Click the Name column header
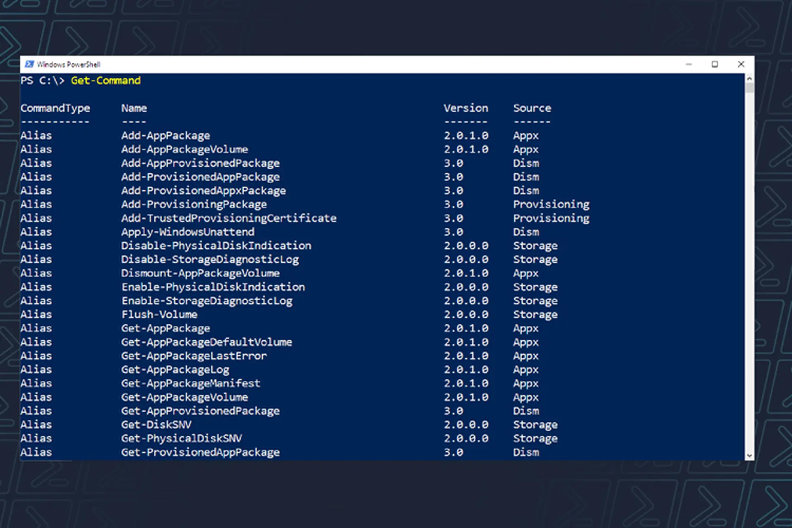The width and height of the screenshot is (792, 528). tap(134, 108)
